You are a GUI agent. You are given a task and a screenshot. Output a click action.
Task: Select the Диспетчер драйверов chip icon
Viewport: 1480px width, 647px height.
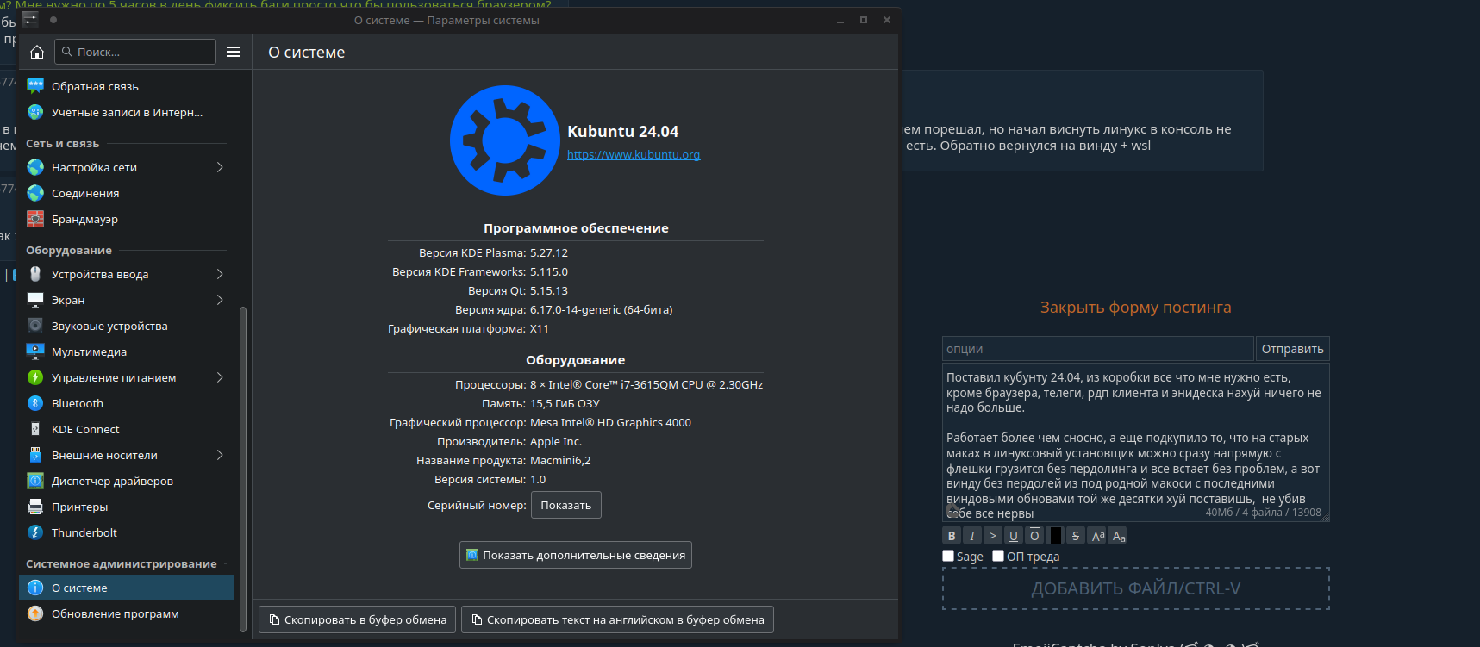(35, 481)
